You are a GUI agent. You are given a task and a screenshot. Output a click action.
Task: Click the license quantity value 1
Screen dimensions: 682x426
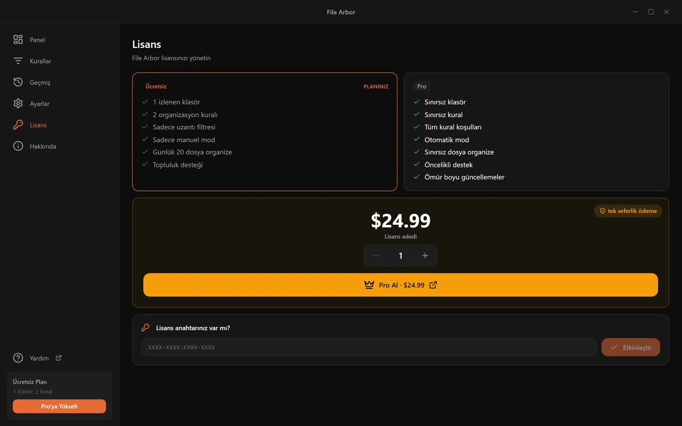pos(401,256)
